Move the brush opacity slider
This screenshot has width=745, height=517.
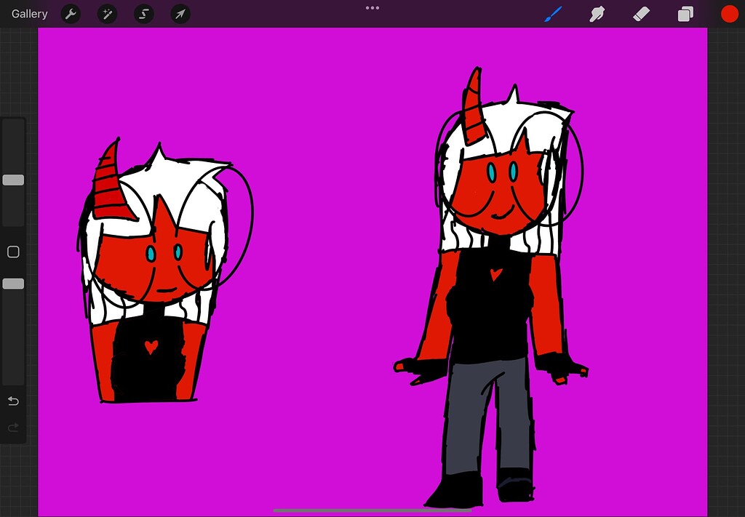click(12, 284)
